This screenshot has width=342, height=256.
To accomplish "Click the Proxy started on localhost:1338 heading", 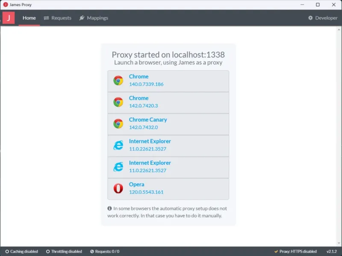I will coord(168,55).
